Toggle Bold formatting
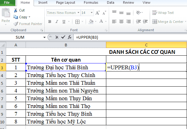The height and width of the screenshot is (129, 187). pyautogui.click(x=49, y=22)
